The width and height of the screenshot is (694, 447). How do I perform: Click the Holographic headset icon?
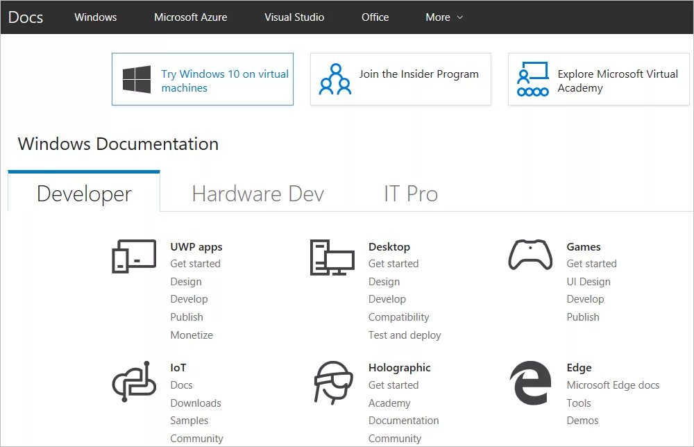coord(333,383)
